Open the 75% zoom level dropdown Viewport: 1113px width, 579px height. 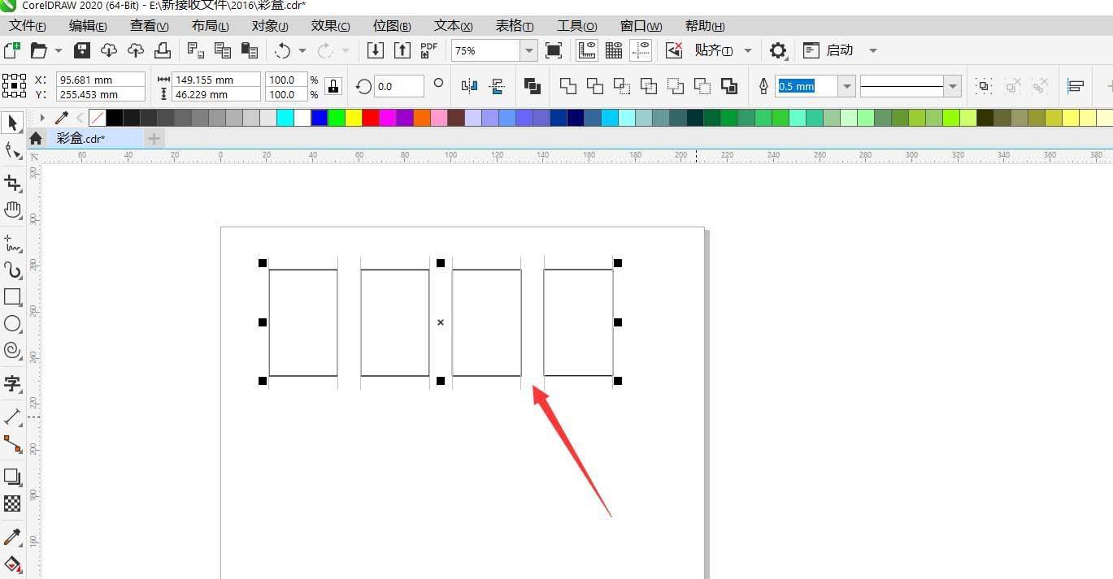pyautogui.click(x=529, y=51)
